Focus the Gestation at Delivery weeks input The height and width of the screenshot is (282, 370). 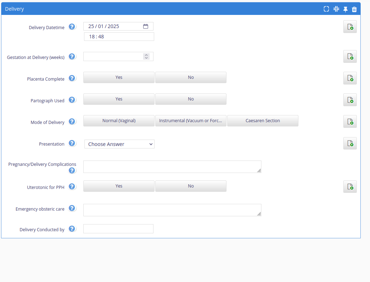pyautogui.click(x=118, y=56)
